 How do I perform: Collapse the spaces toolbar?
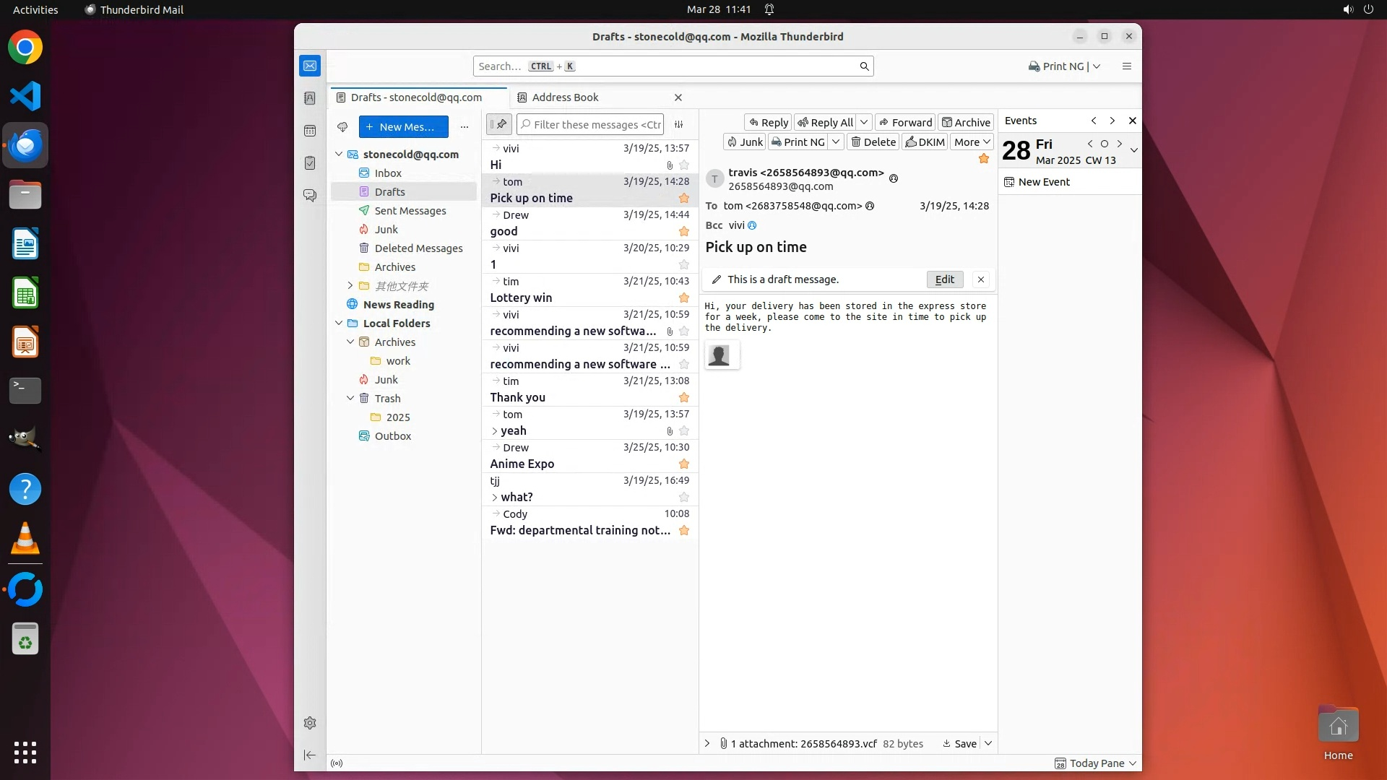click(310, 755)
